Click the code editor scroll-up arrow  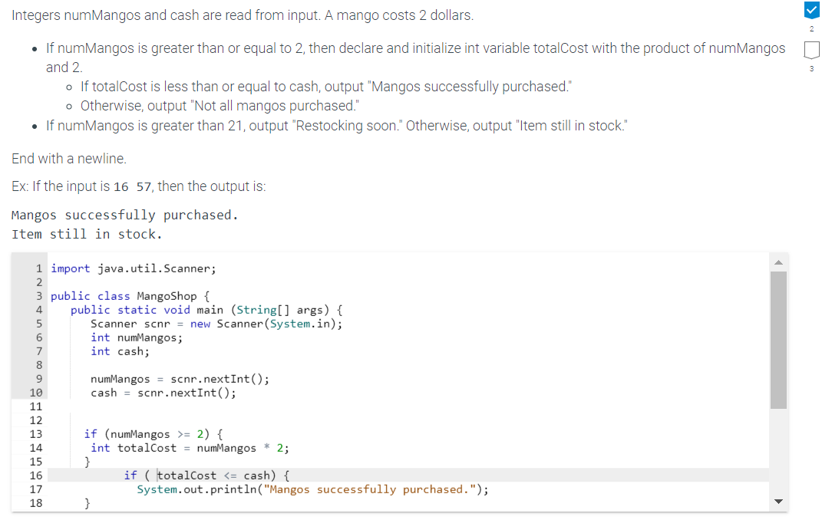(778, 262)
